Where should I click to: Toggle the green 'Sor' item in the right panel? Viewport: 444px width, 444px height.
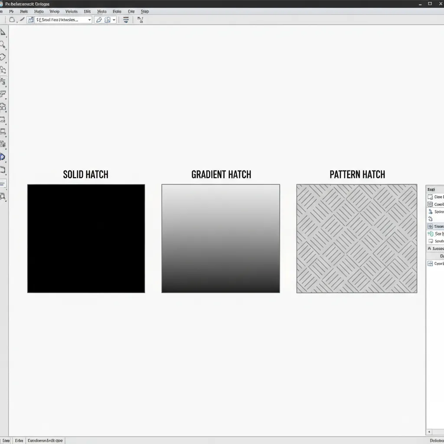[x=436, y=234]
